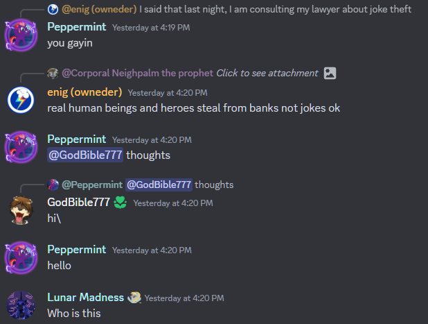The height and width of the screenshot is (324, 428).
Task: Click "Click to see attachment" text
Action: (x=267, y=73)
